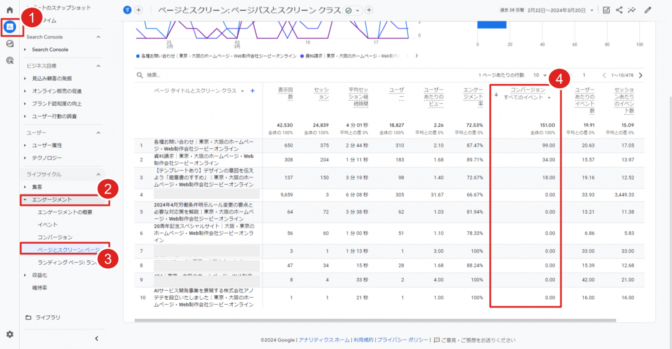
Task: Collapse ビジネス目標 section with its chevron
Action: point(99,66)
